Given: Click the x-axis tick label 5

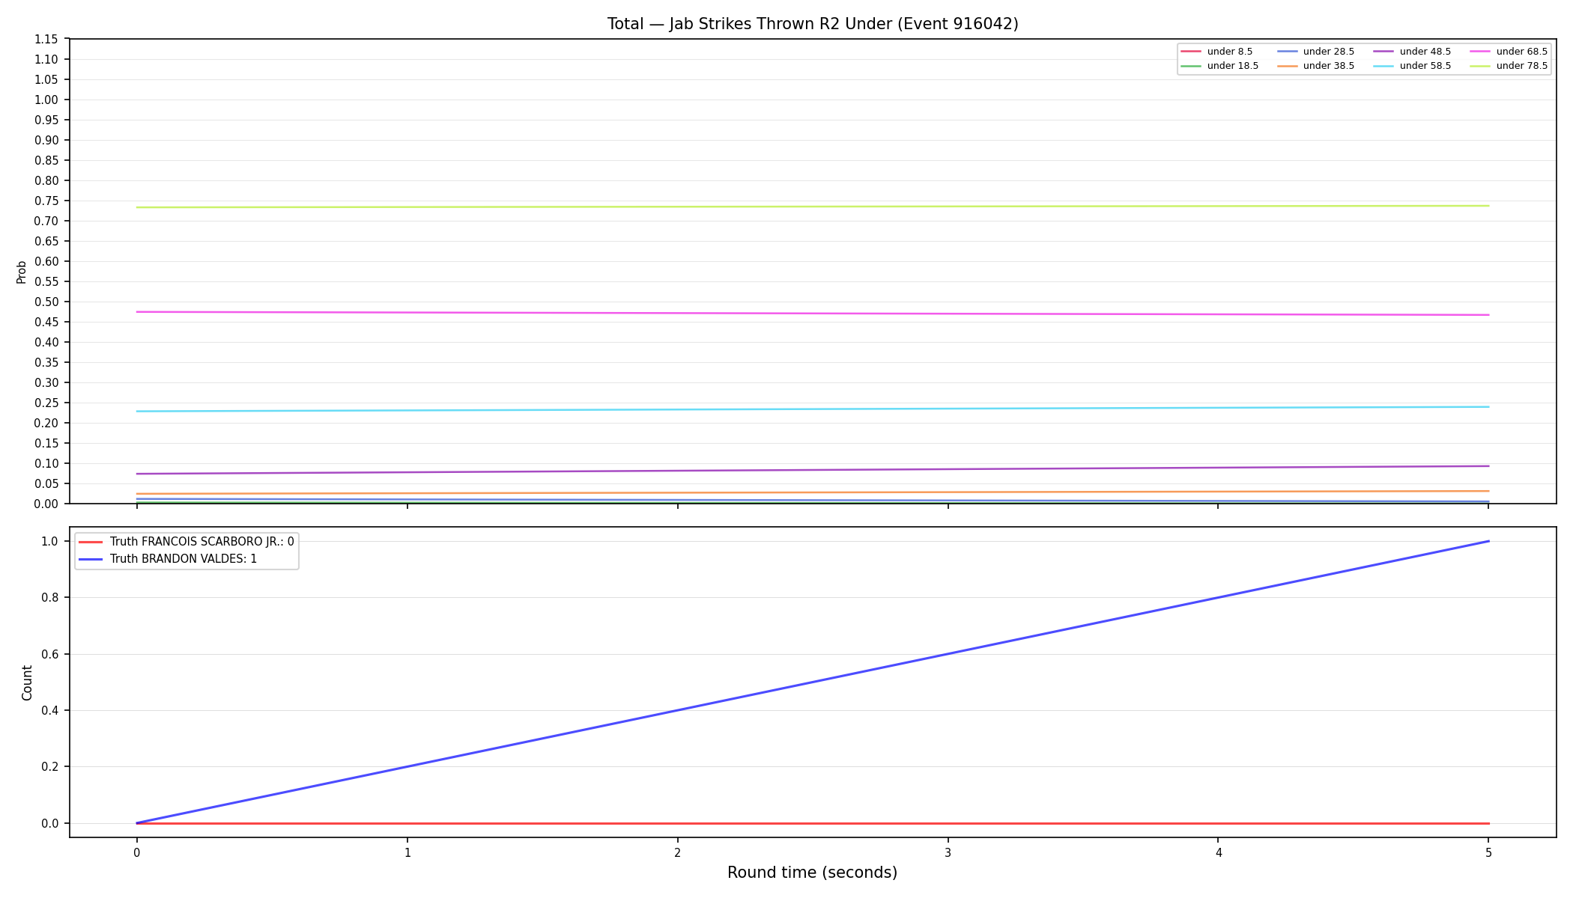Looking at the screenshot, I should pos(1488,852).
